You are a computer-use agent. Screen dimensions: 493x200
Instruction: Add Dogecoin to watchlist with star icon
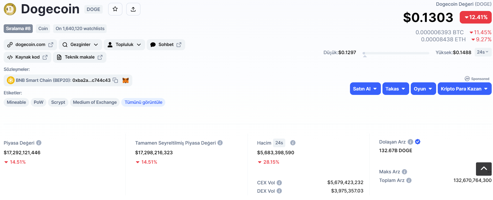pyautogui.click(x=115, y=9)
